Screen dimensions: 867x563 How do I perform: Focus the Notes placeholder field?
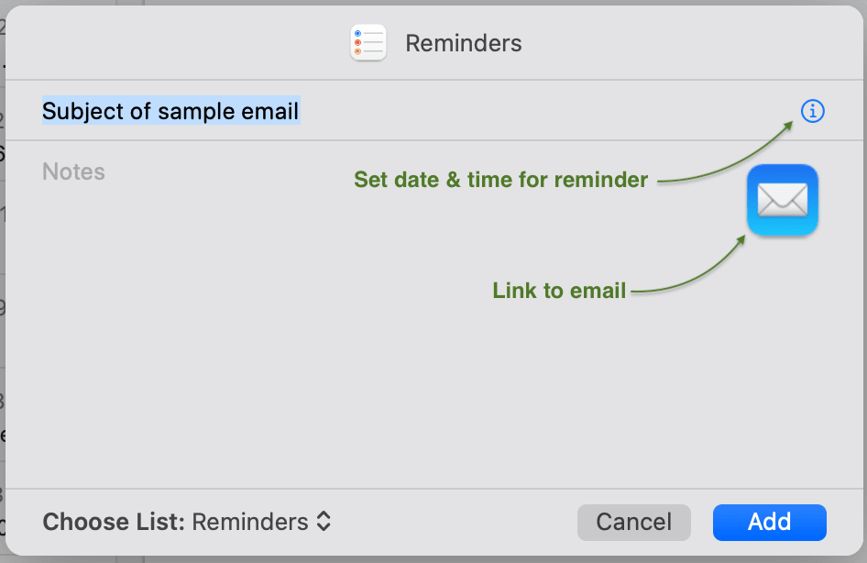74,172
